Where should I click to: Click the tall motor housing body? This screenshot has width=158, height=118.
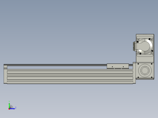click(x=145, y=48)
